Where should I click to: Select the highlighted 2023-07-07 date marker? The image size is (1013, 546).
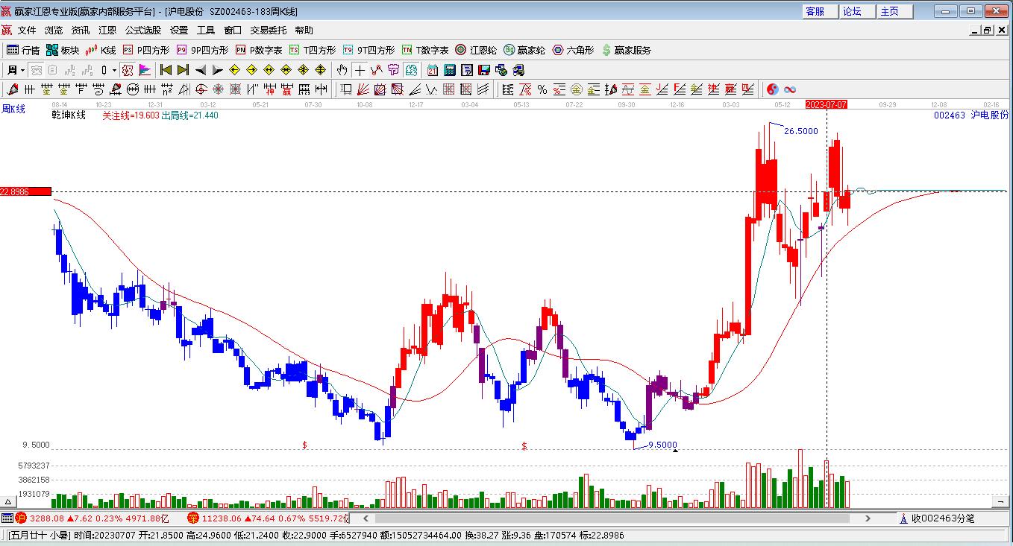(x=827, y=105)
